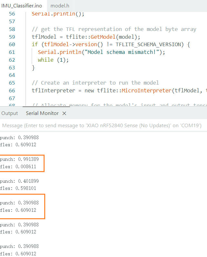Click line number 66 in the gutter
Viewport: 207px width, 257px height.
(x=12, y=91)
